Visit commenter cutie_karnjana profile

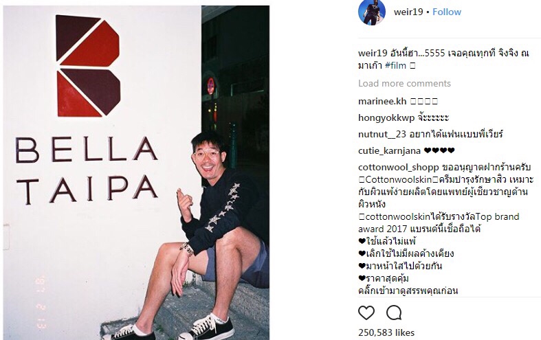[x=389, y=150]
